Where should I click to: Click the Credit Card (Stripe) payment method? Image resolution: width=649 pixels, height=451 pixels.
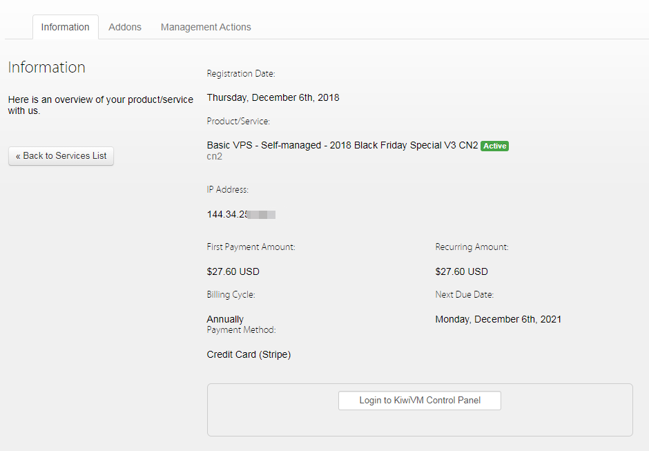point(249,355)
